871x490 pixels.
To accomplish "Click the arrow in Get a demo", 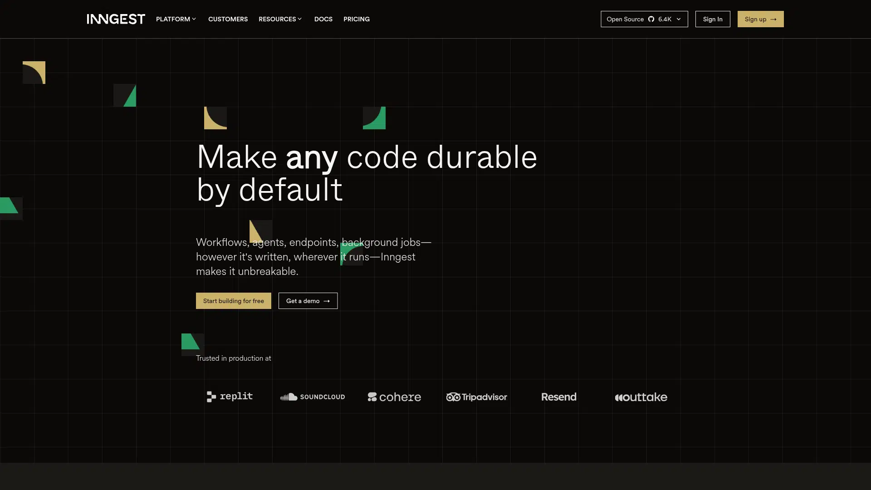I will click(327, 301).
